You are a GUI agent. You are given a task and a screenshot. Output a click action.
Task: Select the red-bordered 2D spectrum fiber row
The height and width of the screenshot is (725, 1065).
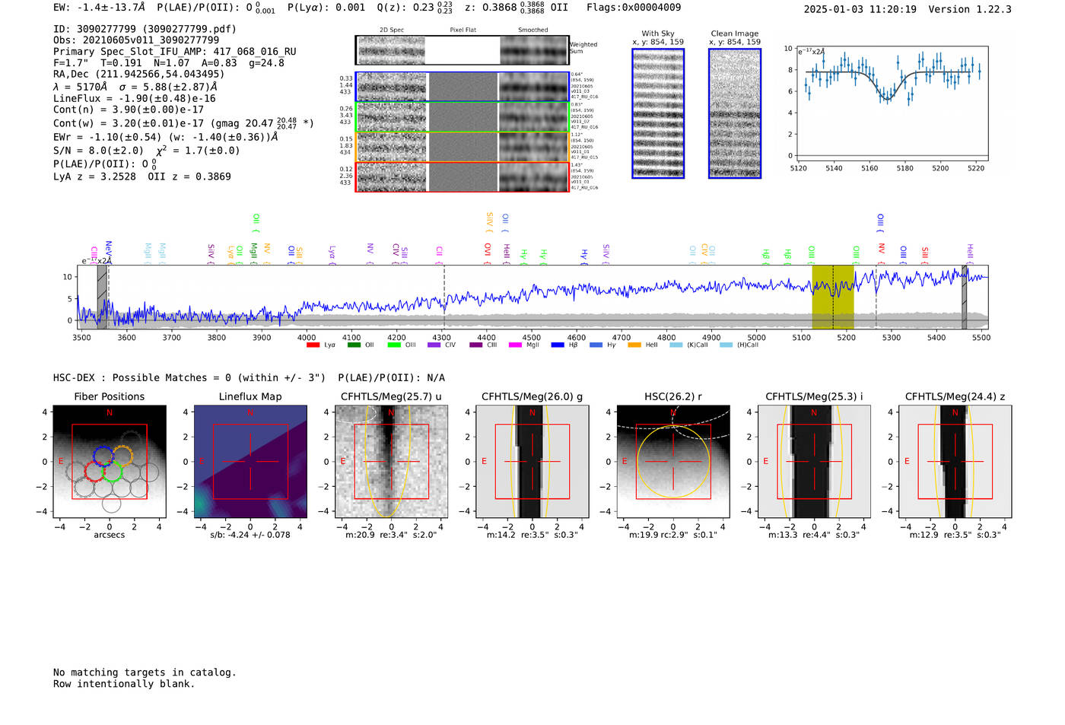(462, 176)
